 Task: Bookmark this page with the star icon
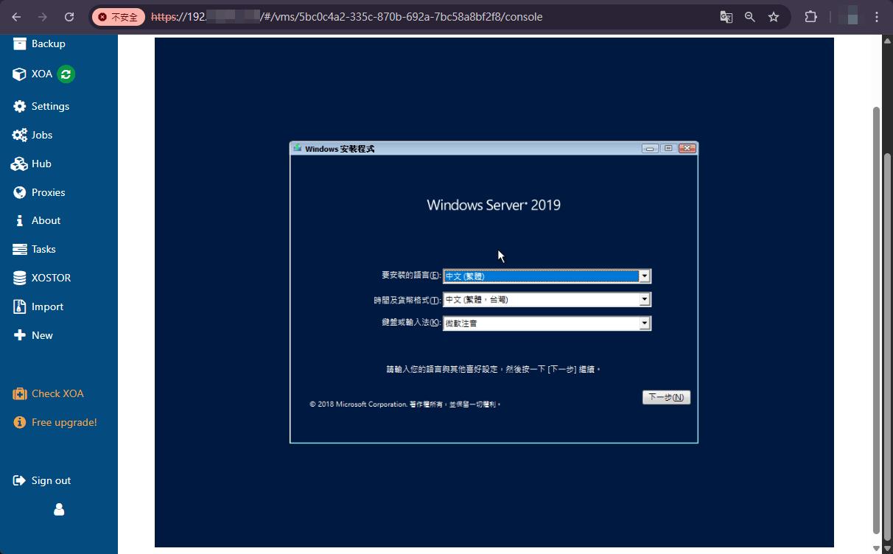774,16
